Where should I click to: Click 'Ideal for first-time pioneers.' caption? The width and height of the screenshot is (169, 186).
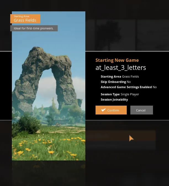click(34, 28)
